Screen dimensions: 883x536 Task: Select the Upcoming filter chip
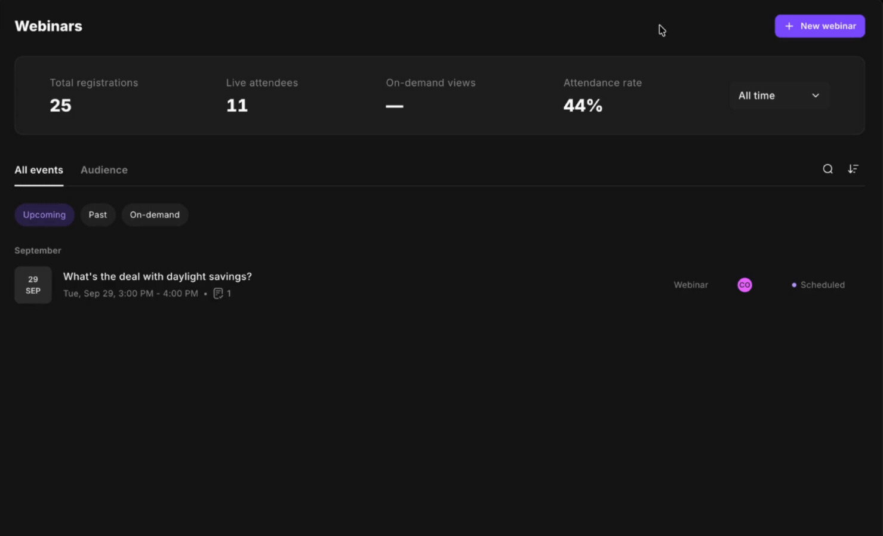(44, 215)
